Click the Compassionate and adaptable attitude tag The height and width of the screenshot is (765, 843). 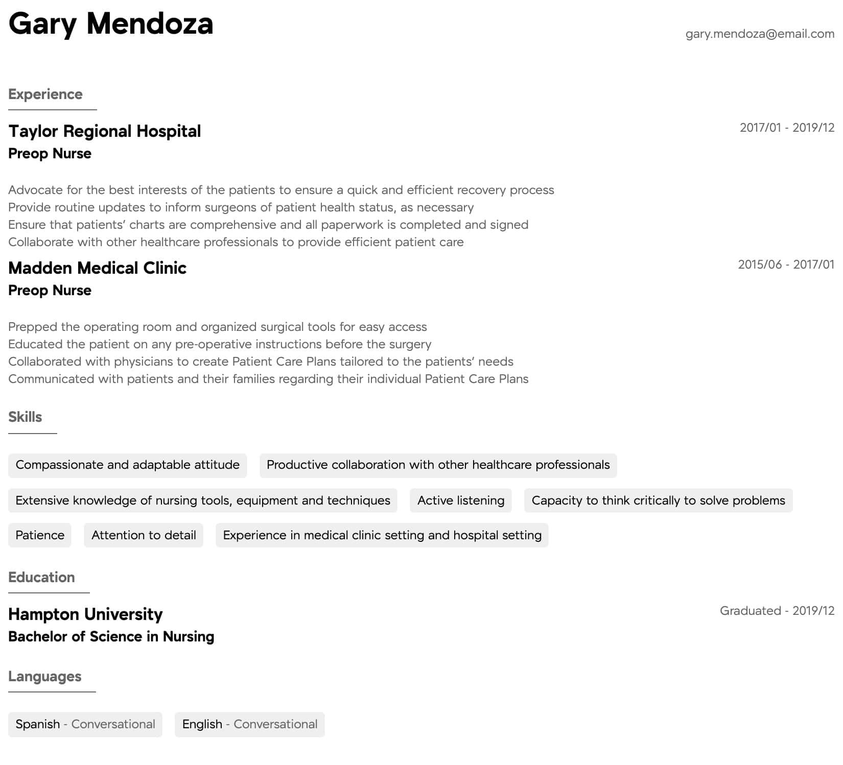127,465
